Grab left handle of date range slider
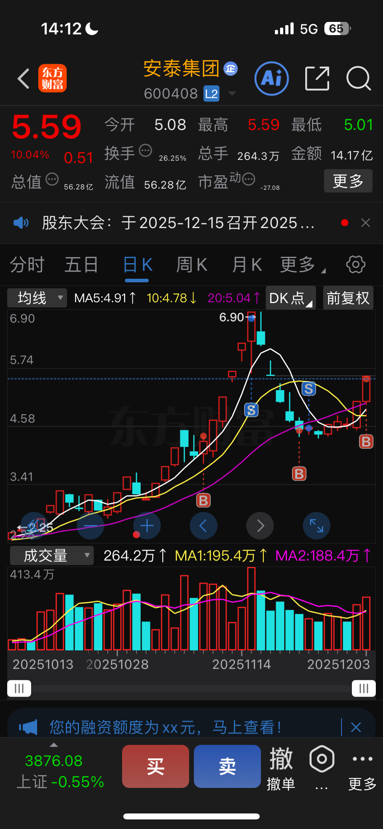 tap(19, 688)
